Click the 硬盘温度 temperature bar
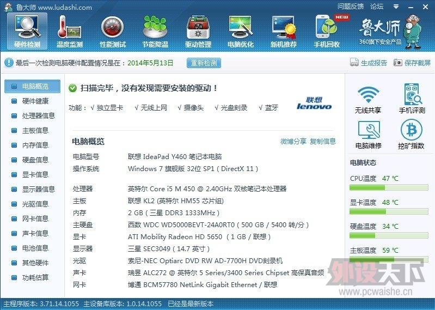This screenshot has height=310, width=435. coord(389,235)
